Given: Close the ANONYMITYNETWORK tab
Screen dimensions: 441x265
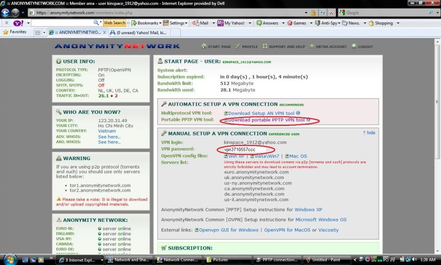Looking at the screenshot, I should pyautogui.click(x=104, y=33).
